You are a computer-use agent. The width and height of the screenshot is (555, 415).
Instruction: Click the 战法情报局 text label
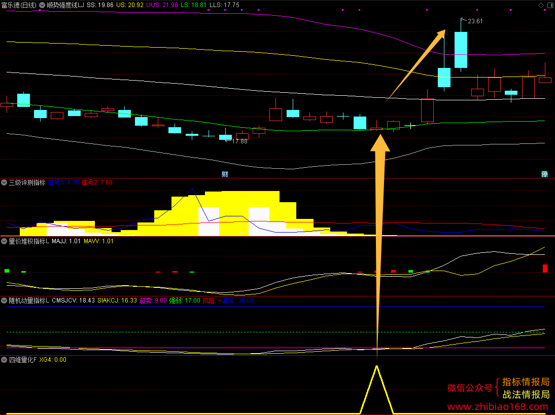(x=526, y=394)
